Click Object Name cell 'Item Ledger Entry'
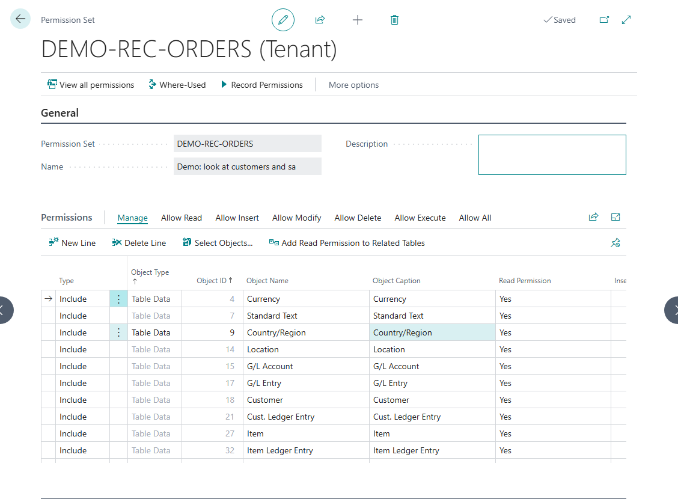 [x=306, y=450]
